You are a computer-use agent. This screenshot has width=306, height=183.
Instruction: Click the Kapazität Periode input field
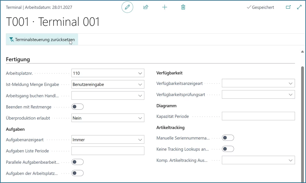(x=258, y=116)
